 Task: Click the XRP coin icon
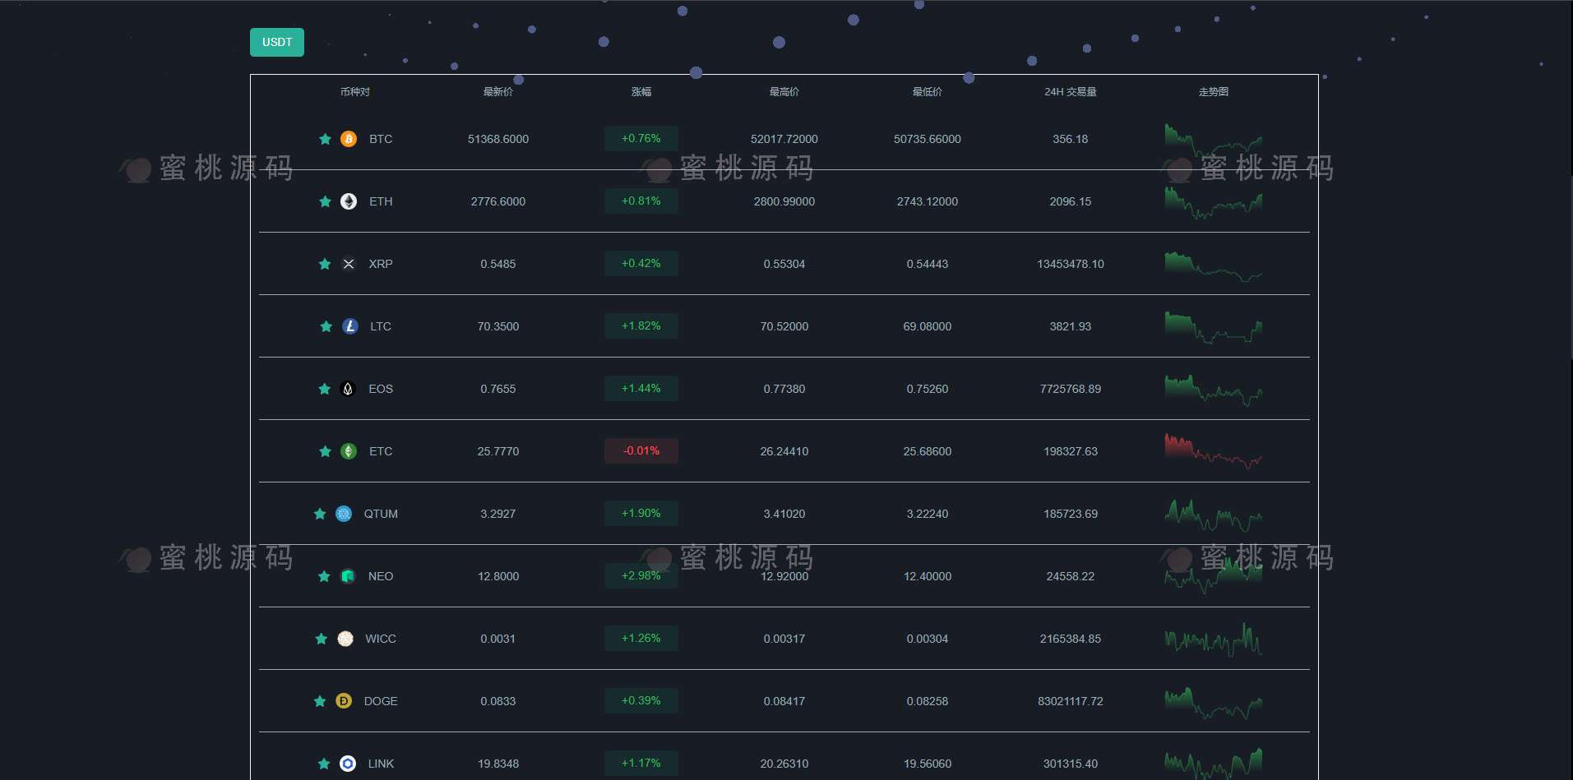click(x=349, y=264)
